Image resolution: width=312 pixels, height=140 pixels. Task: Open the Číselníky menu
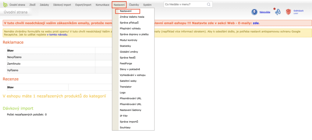(x=134, y=5)
